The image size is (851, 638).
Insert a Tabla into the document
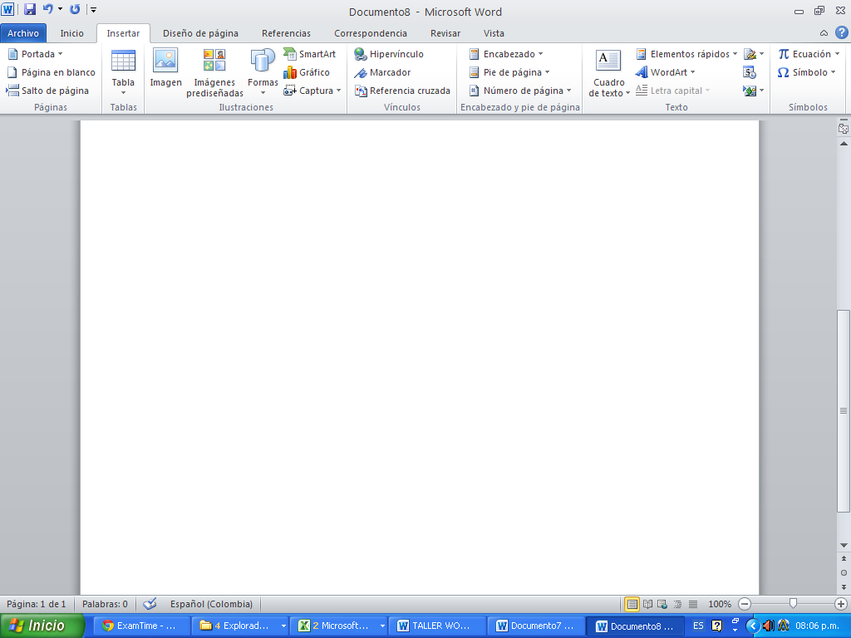coord(123,73)
